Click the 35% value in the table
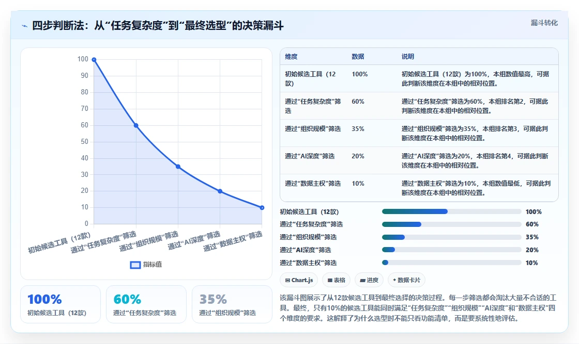The image size is (579, 344). coord(358,128)
